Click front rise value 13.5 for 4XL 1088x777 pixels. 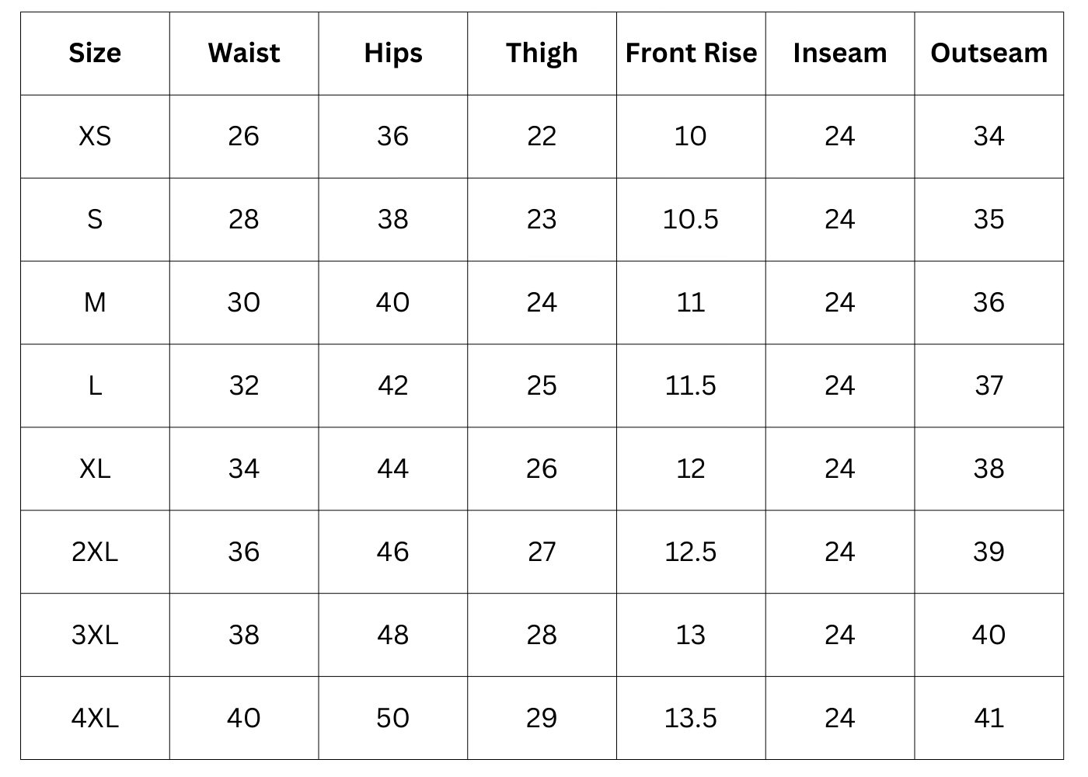tap(691, 718)
